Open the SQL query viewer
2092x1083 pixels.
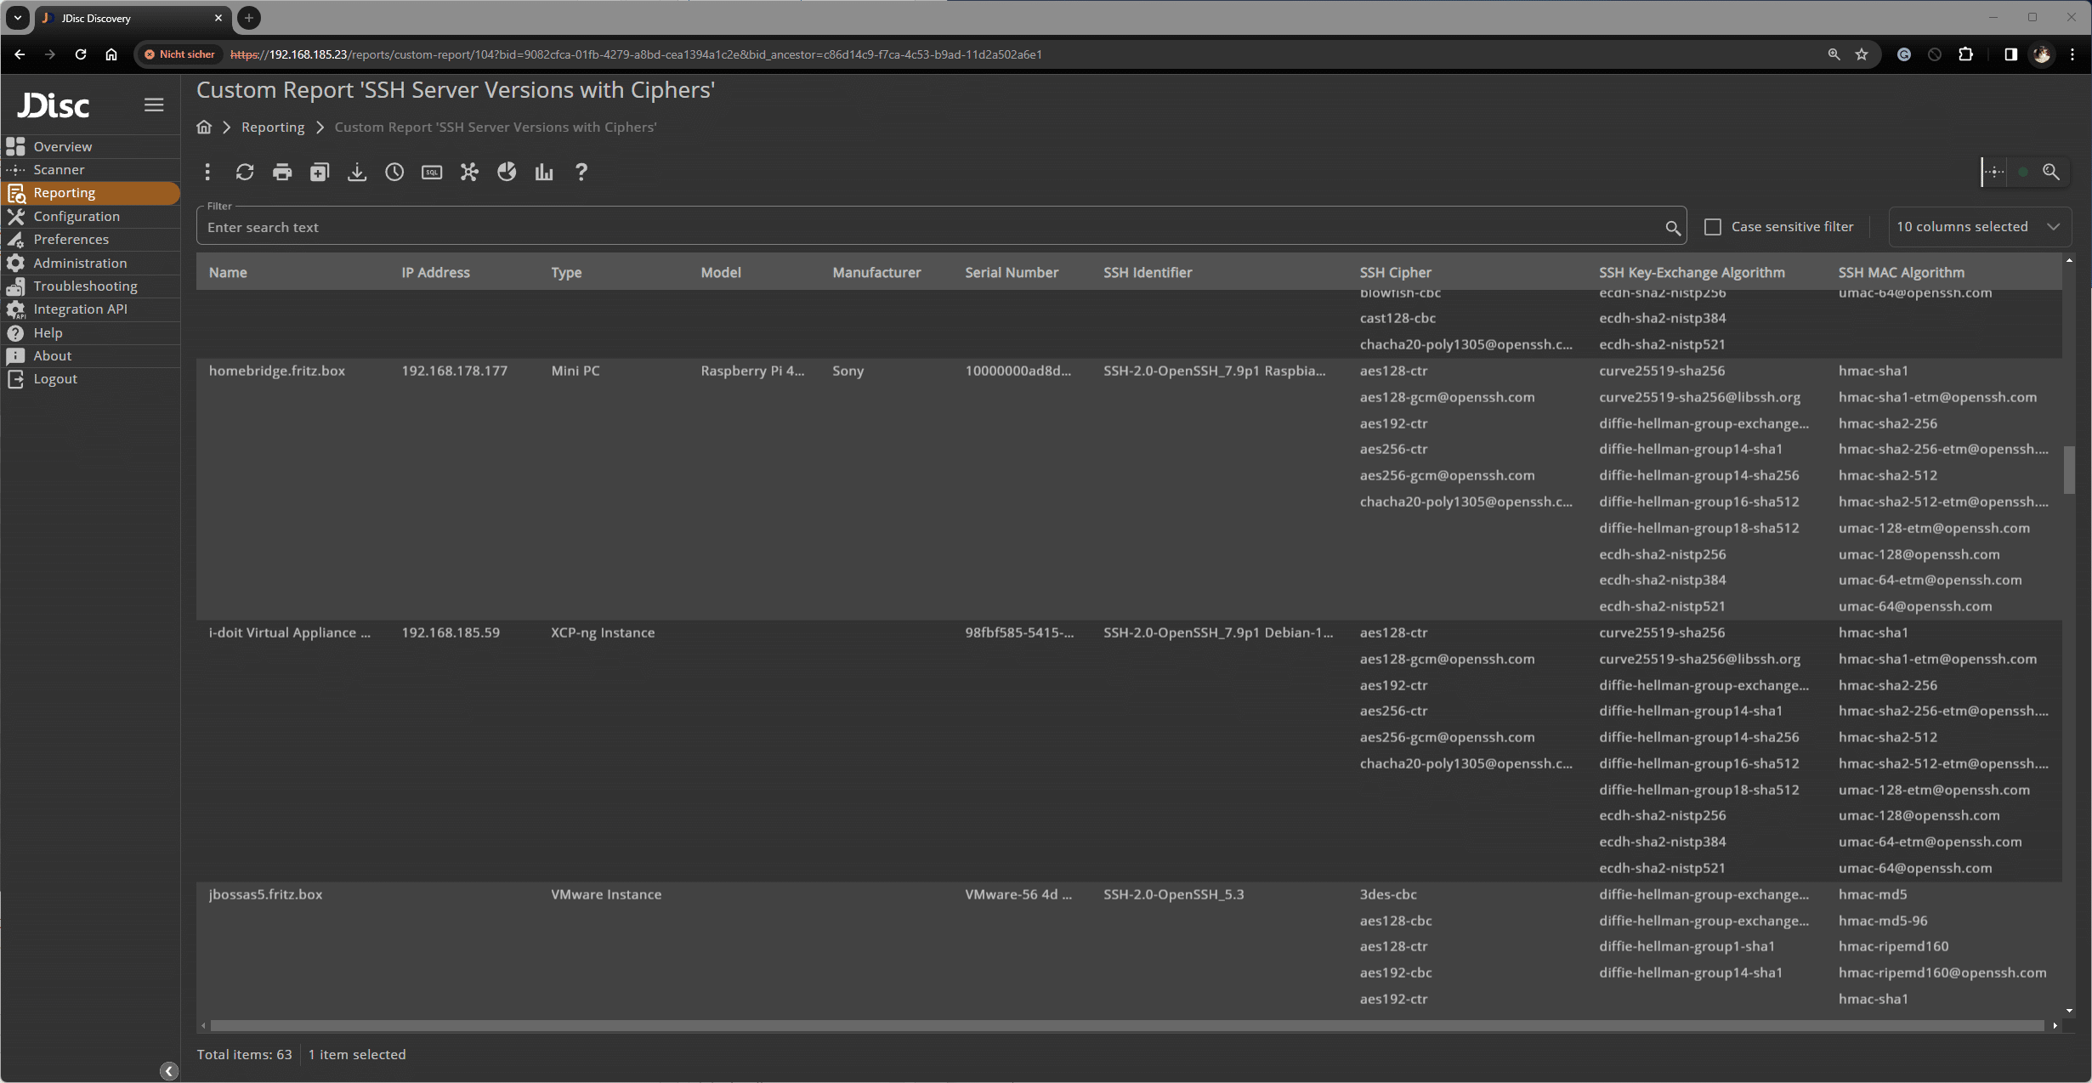[431, 172]
